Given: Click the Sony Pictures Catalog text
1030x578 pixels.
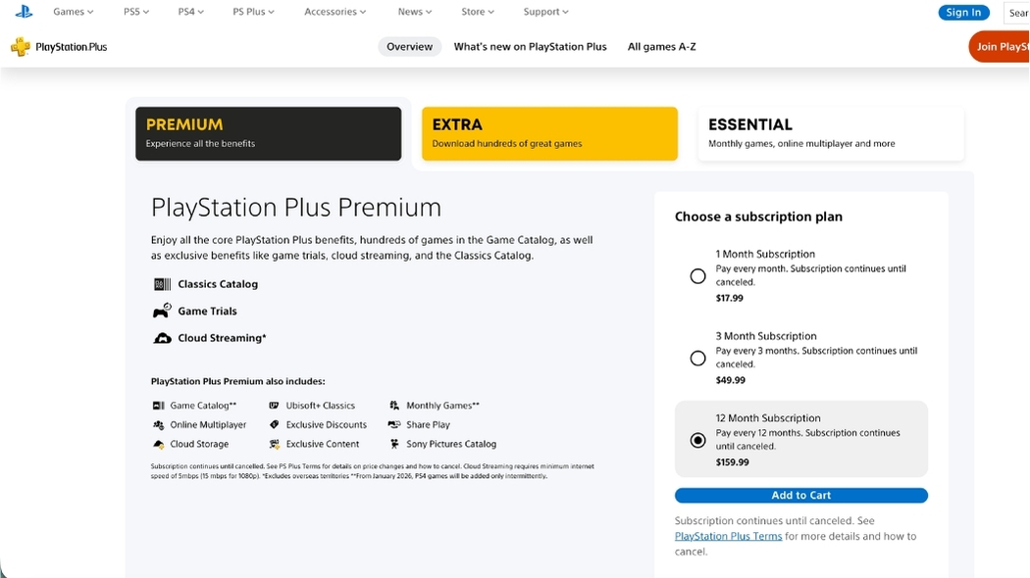Looking at the screenshot, I should click(450, 444).
